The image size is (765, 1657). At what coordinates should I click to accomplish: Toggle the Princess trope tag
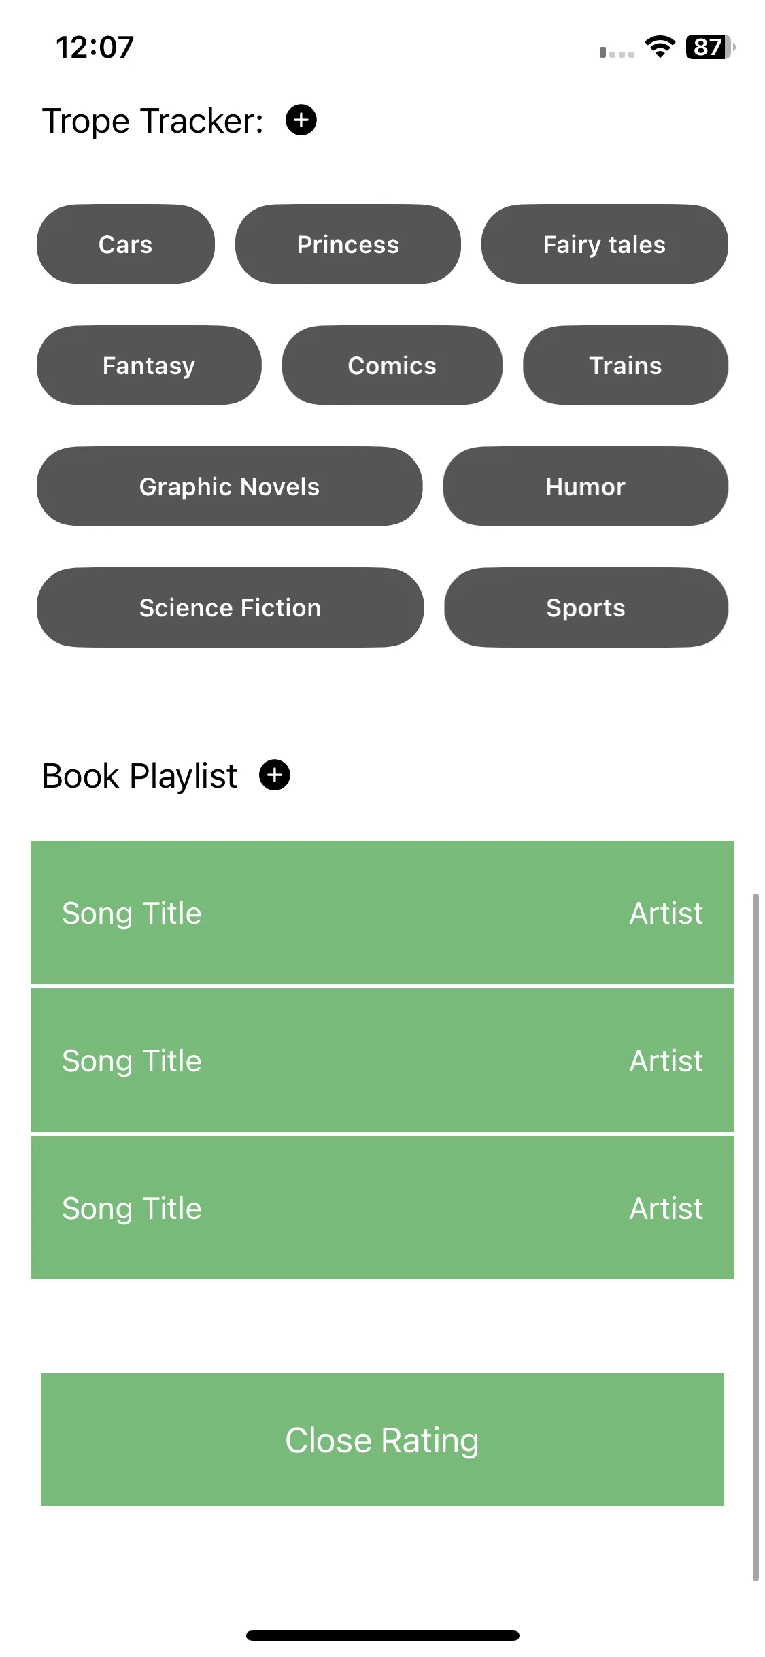tap(348, 244)
